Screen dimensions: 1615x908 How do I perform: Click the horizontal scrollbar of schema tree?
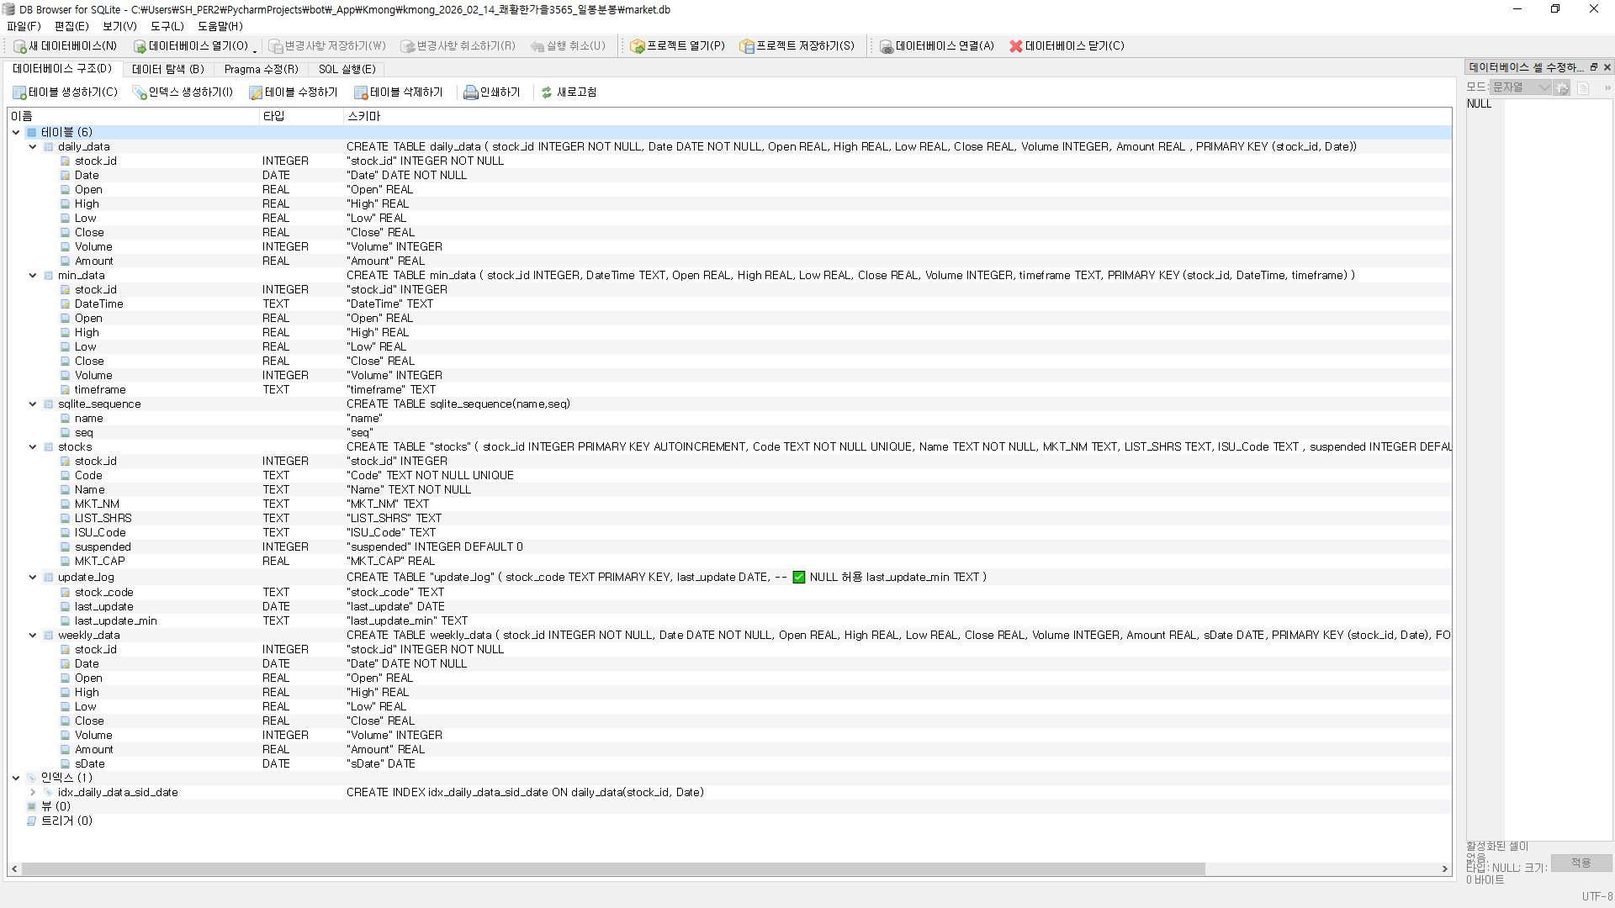[x=612, y=869]
